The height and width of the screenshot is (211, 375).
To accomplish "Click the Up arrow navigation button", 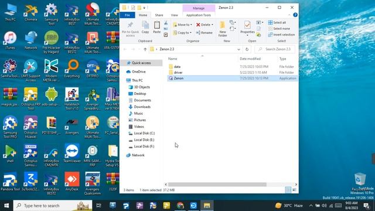I will tap(145, 49).
